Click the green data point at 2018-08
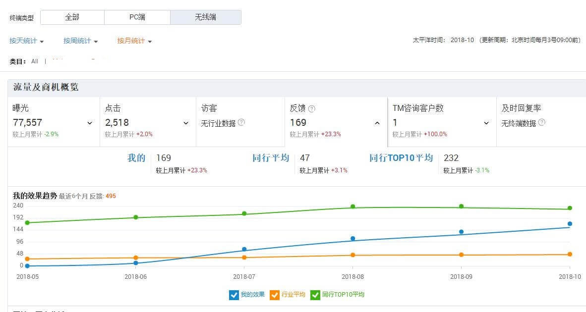 coord(353,207)
